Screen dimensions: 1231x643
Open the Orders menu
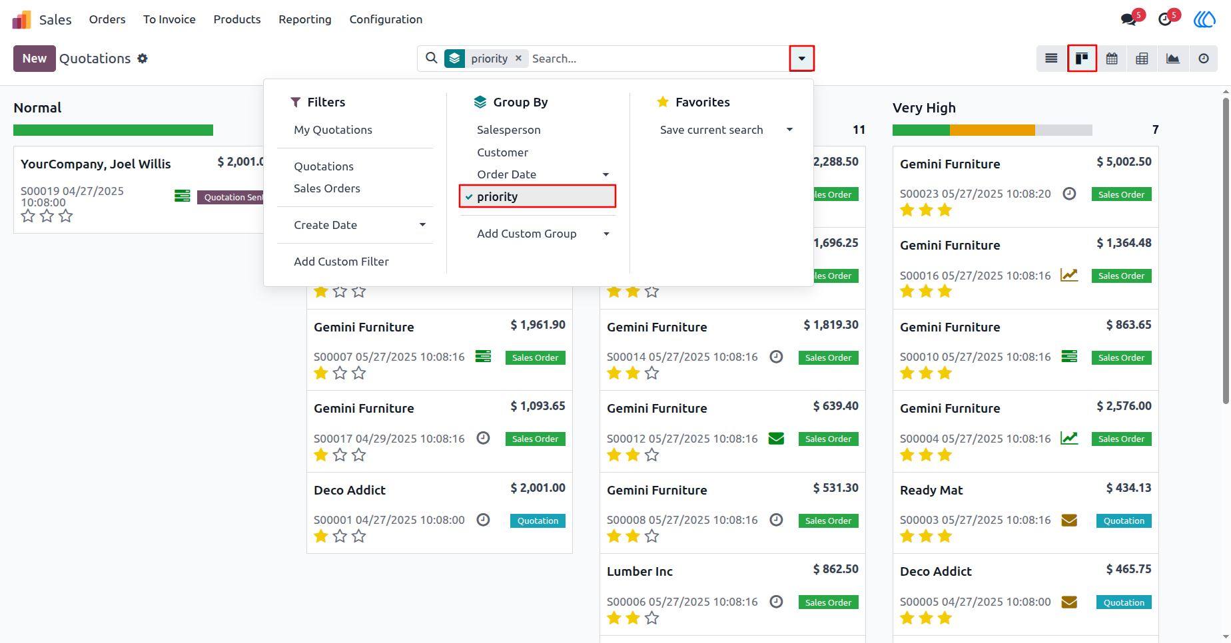point(107,19)
